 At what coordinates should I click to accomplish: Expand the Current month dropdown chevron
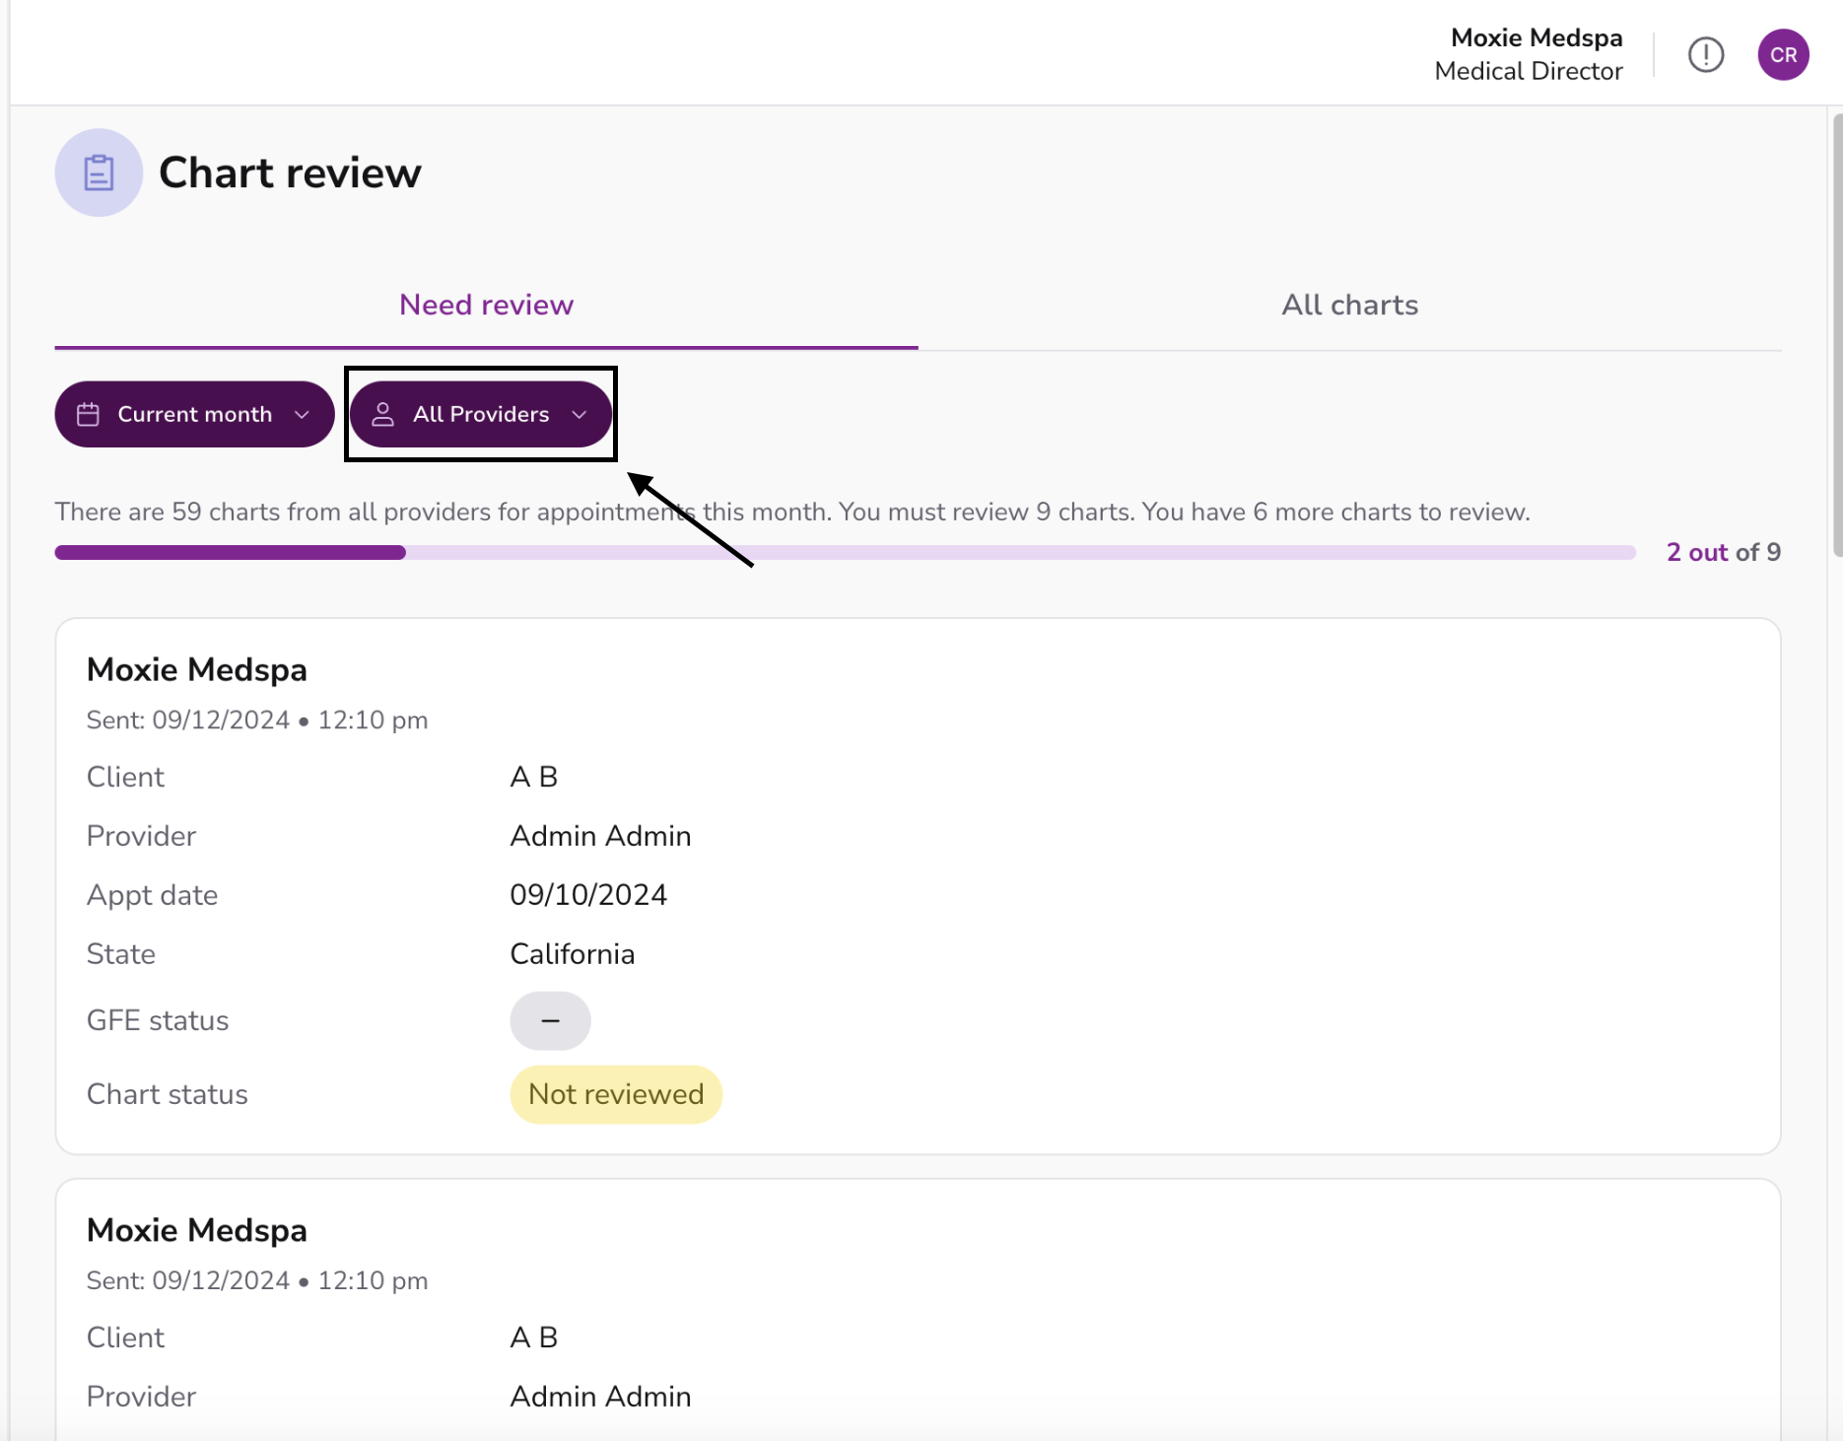pos(302,414)
